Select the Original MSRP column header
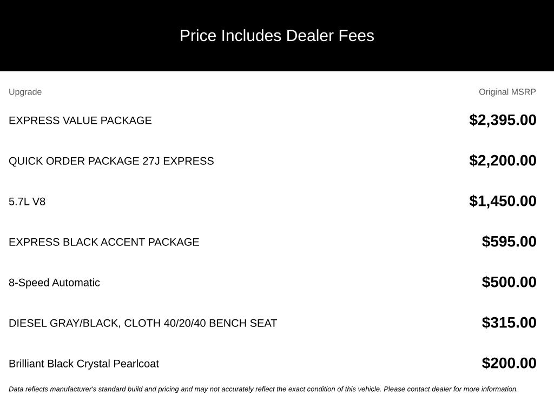This screenshot has height=415, width=554. pos(507,92)
